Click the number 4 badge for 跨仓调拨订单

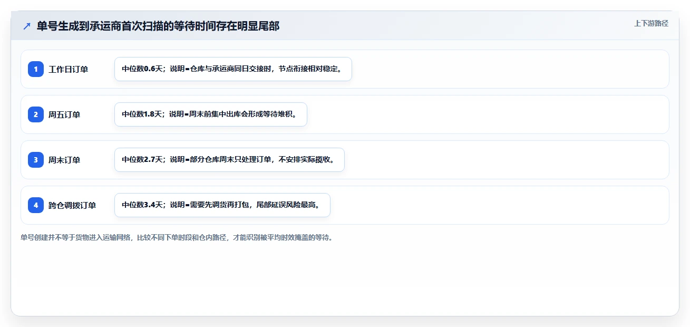pos(36,205)
